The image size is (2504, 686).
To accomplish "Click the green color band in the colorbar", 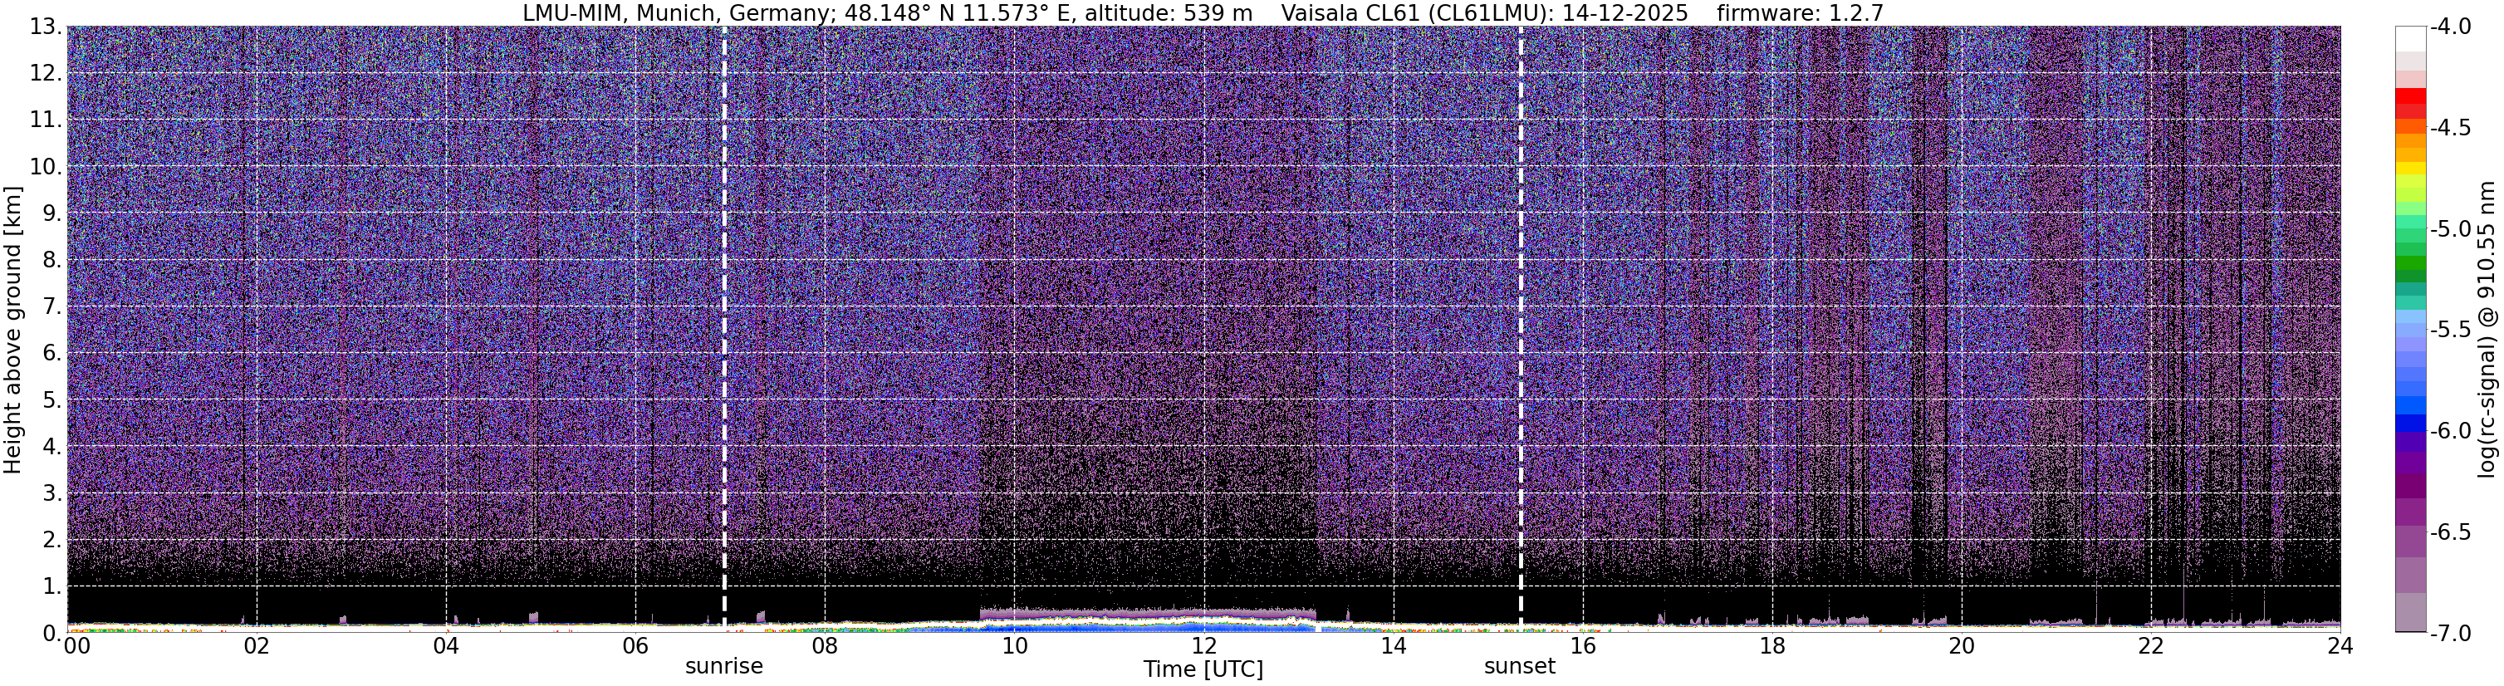I will point(2411,263).
